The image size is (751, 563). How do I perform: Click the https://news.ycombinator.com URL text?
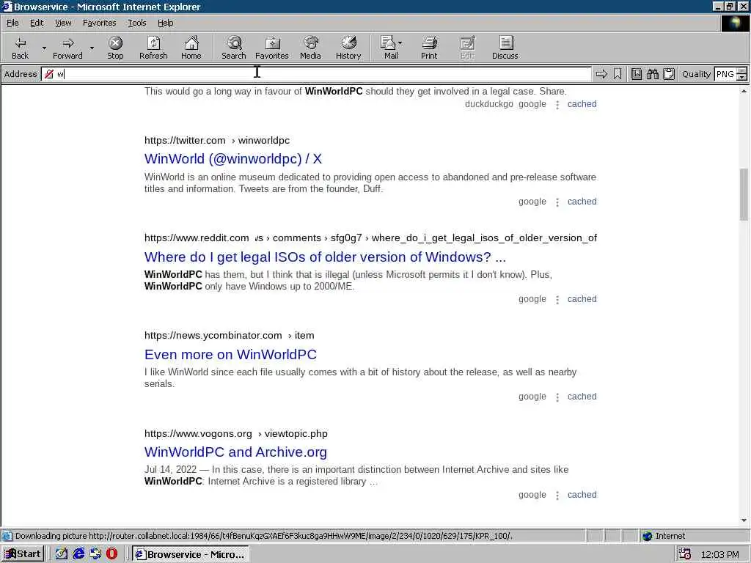(213, 335)
